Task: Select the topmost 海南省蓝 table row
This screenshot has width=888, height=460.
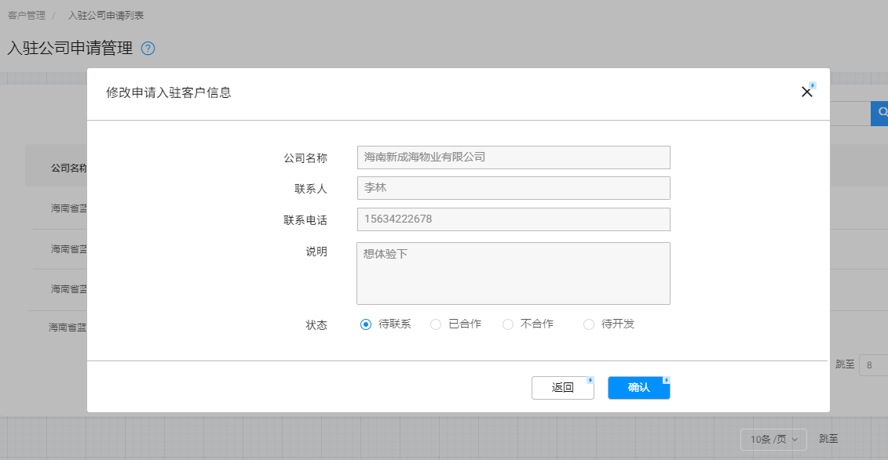Action: (68, 208)
